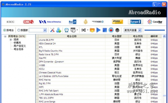Image resolution: width=168 pixels, height=103 pixels.
Task: Click the add user station icon
Action: (59, 30)
